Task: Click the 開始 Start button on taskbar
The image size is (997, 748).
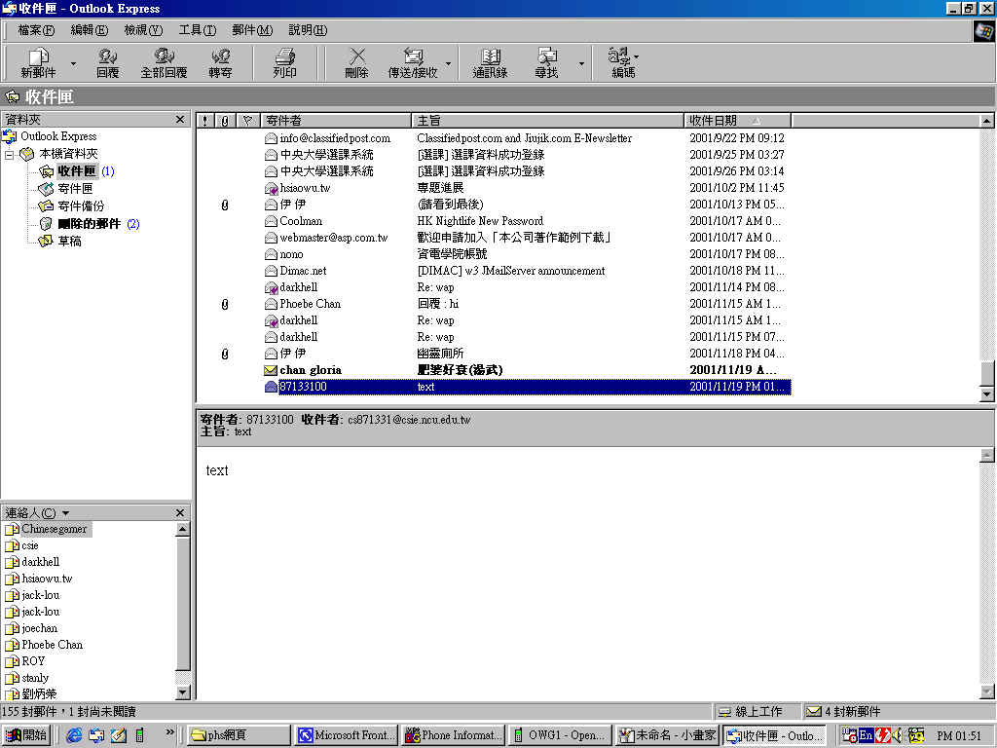Action: point(26,735)
